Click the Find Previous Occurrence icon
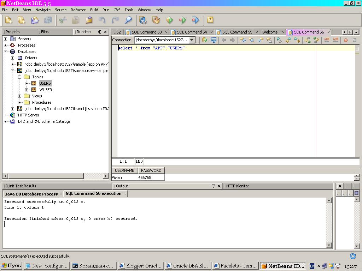This screenshot has height=271, width=362. [243, 40]
